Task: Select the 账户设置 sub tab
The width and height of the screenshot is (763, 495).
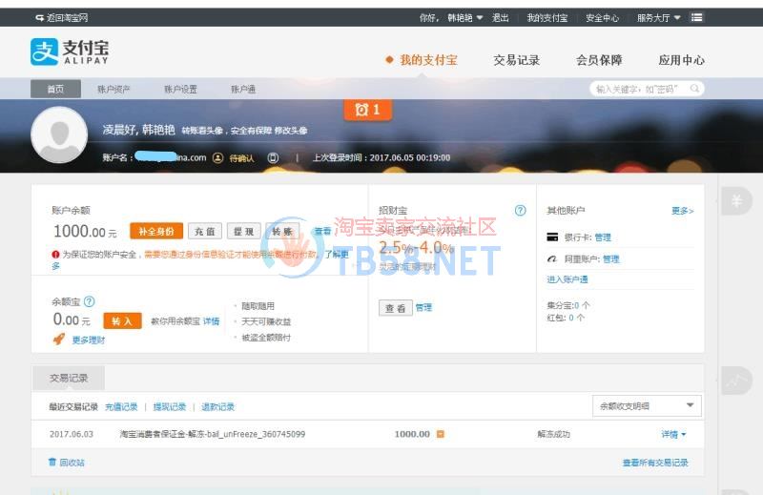Action: [x=180, y=89]
